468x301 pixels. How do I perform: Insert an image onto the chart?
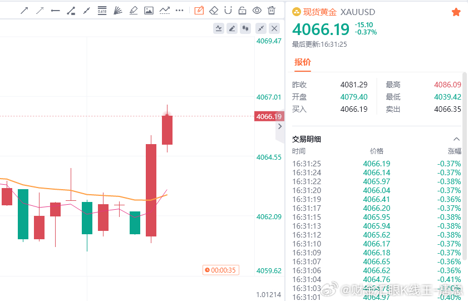tap(149, 11)
